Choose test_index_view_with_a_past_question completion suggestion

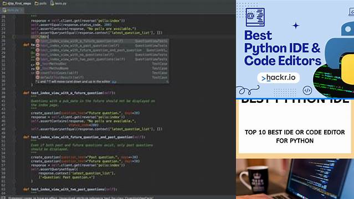[101, 45]
